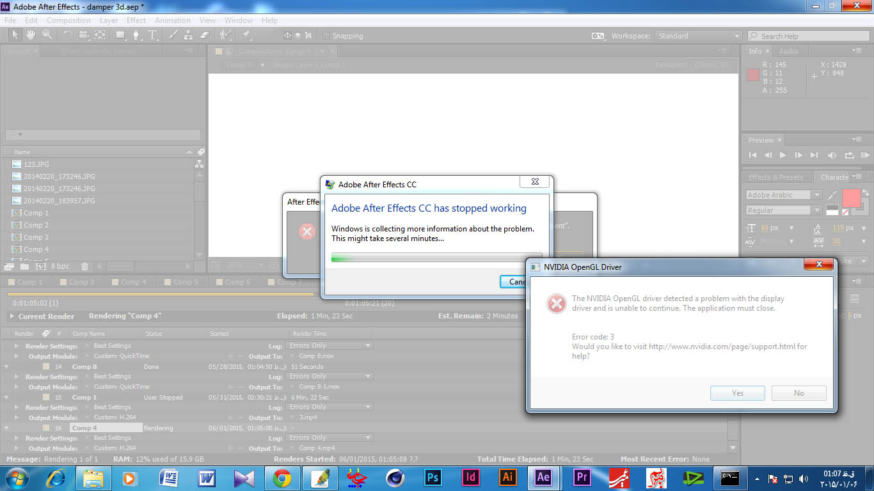
Task: Select the Hand tool
Action: [x=31, y=35]
